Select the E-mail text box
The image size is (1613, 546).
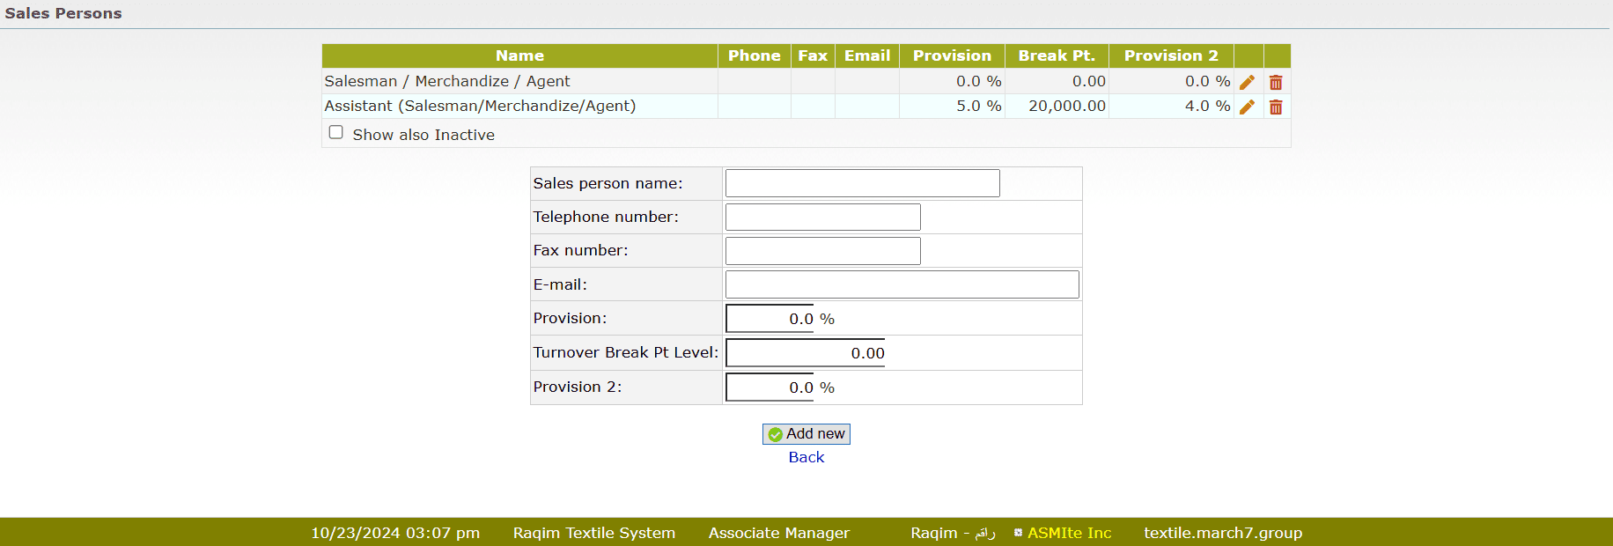pos(902,284)
